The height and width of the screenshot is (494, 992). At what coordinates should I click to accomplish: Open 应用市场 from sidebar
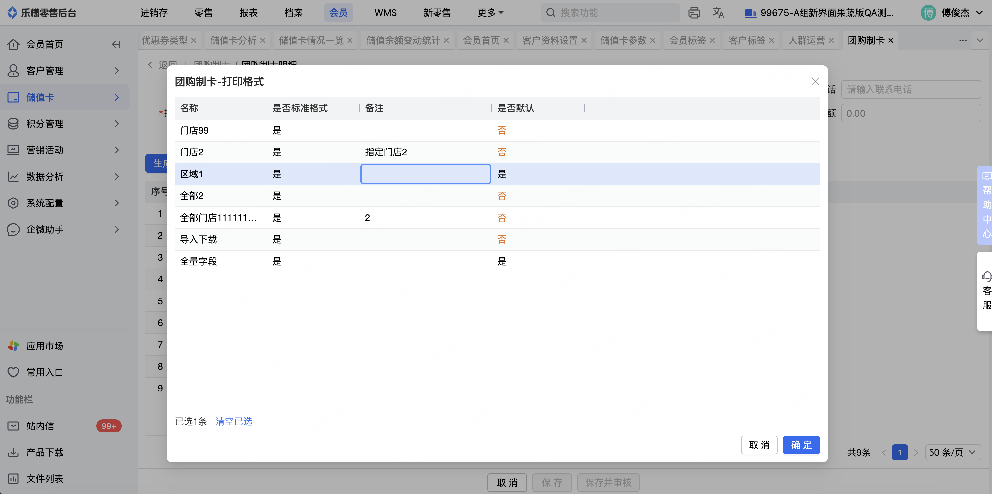point(45,346)
